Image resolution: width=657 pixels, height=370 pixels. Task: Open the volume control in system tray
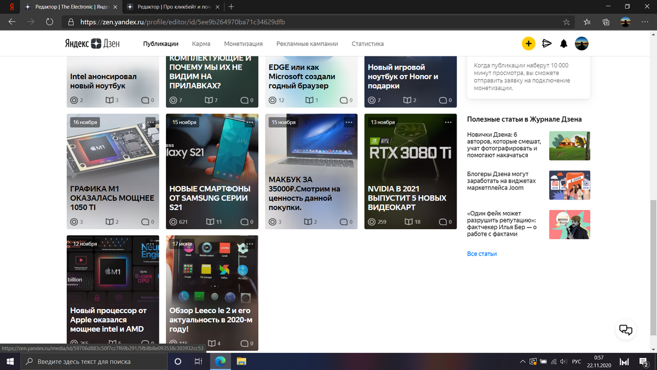563,362
